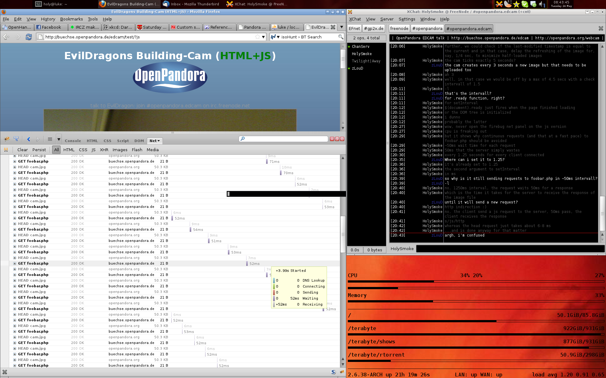
Task: Filter Net requests by XHR
Action: pyautogui.click(x=104, y=150)
